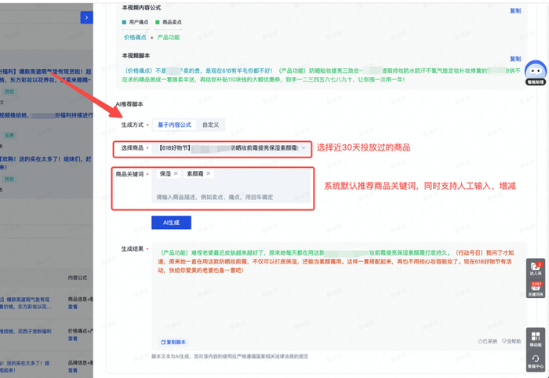The height and width of the screenshot is (378, 549).
Task: Copy the 本视频脚本 text via 复制
Action: tap(515, 59)
